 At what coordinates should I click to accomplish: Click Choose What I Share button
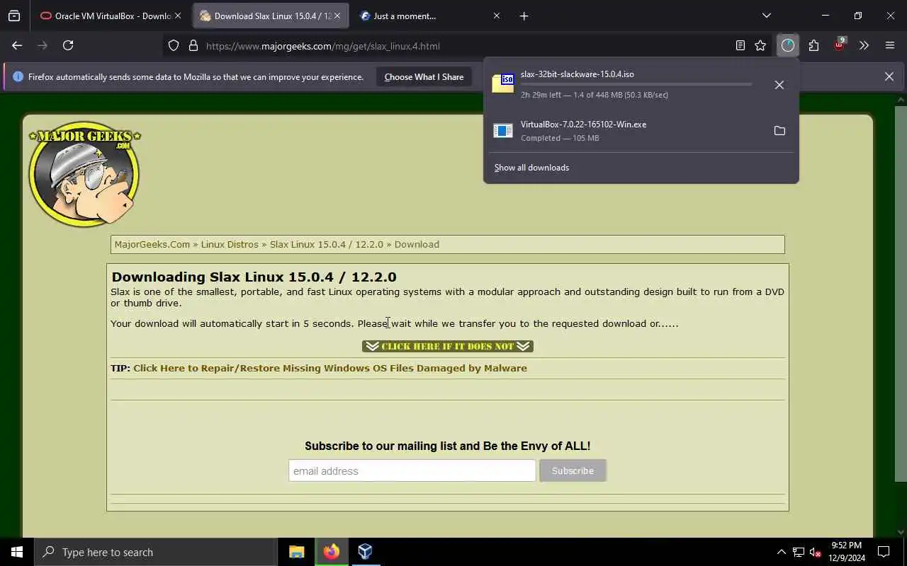424,77
